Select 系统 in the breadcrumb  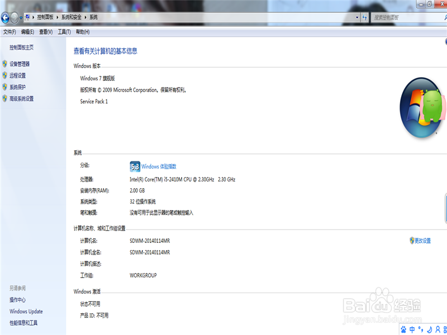tap(93, 17)
